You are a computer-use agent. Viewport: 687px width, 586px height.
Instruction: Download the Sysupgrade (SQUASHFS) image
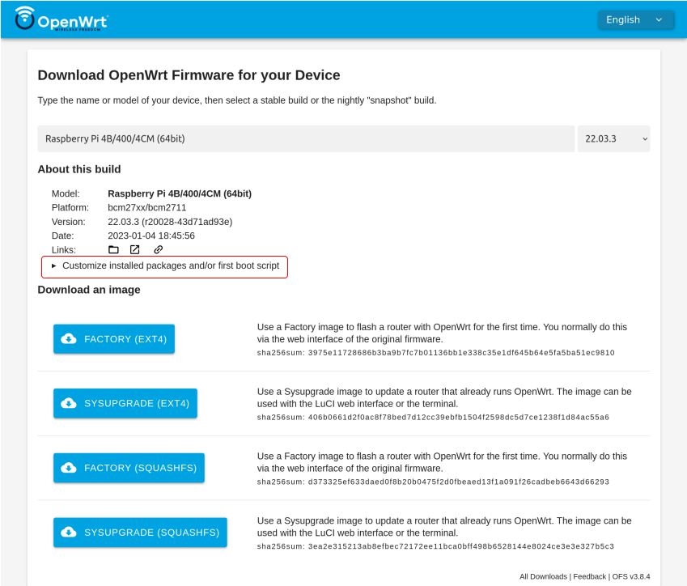pos(140,532)
